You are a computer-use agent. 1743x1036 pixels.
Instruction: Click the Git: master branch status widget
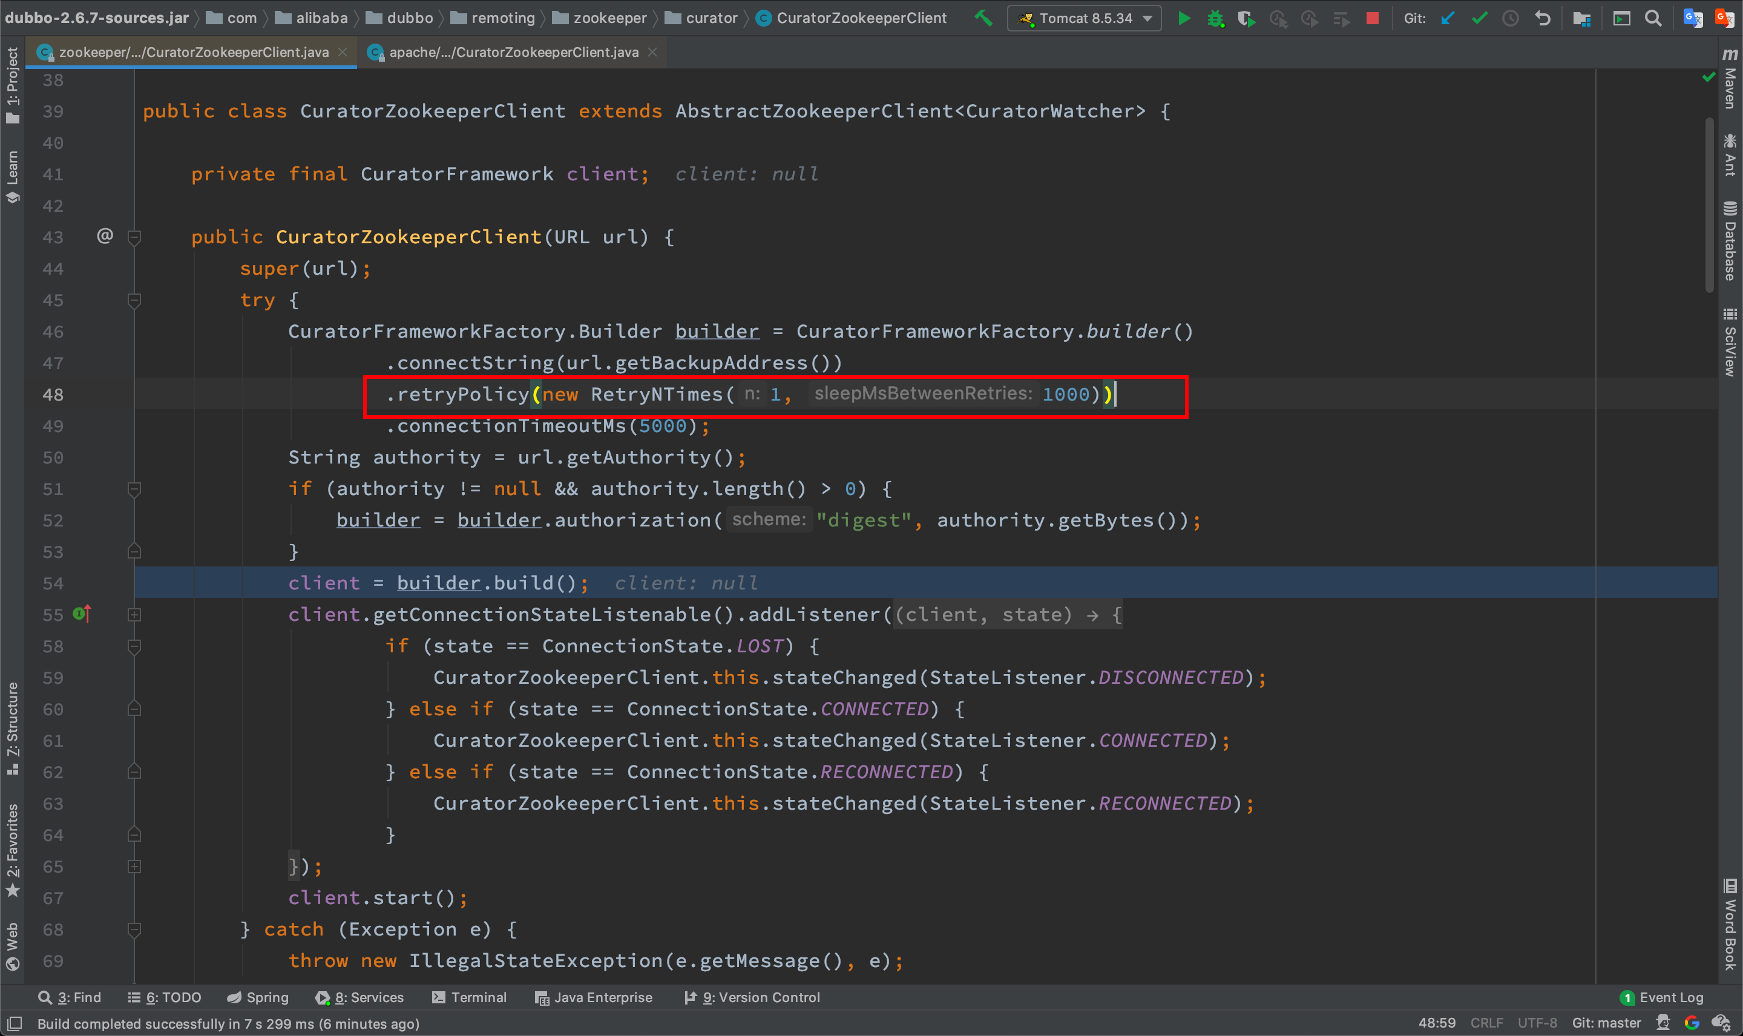click(x=1606, y=1023)
